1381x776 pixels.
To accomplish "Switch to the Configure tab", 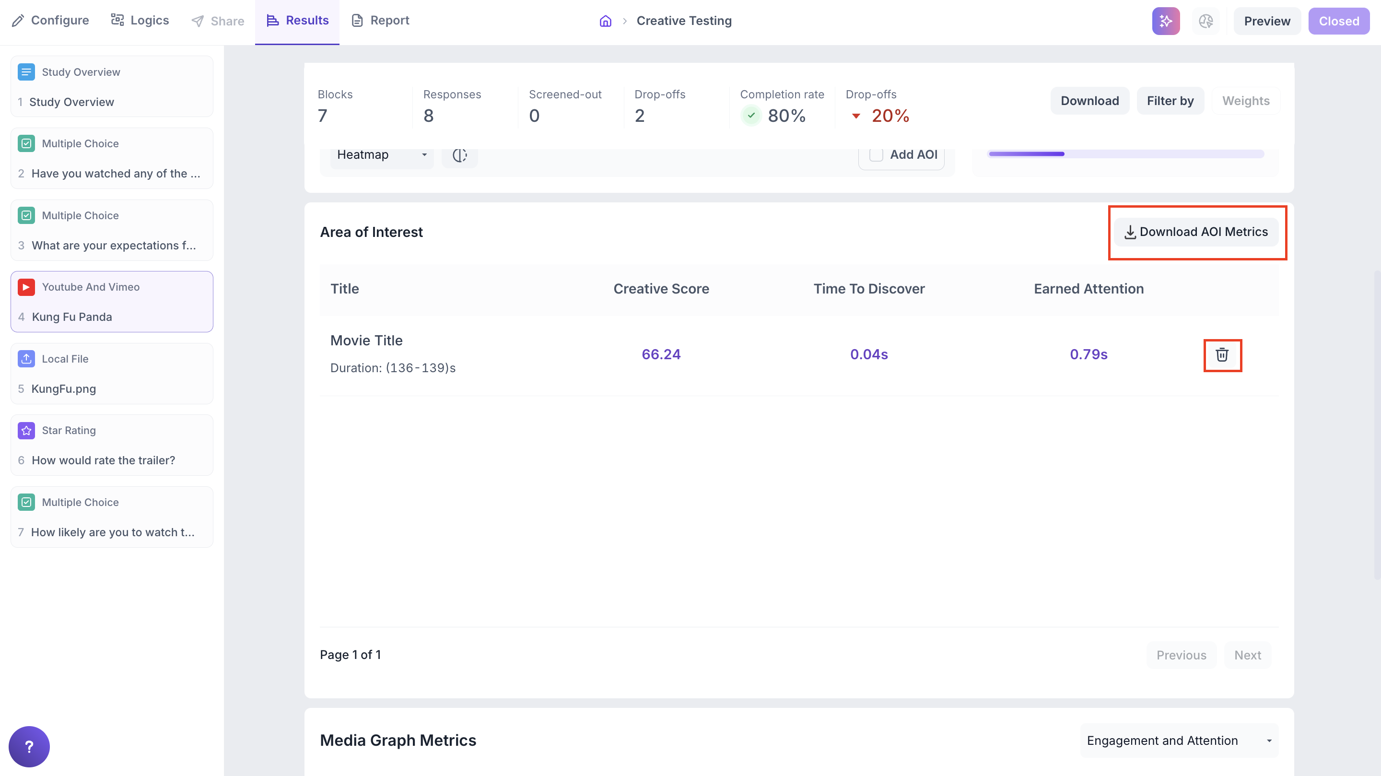I will point(50,20).
